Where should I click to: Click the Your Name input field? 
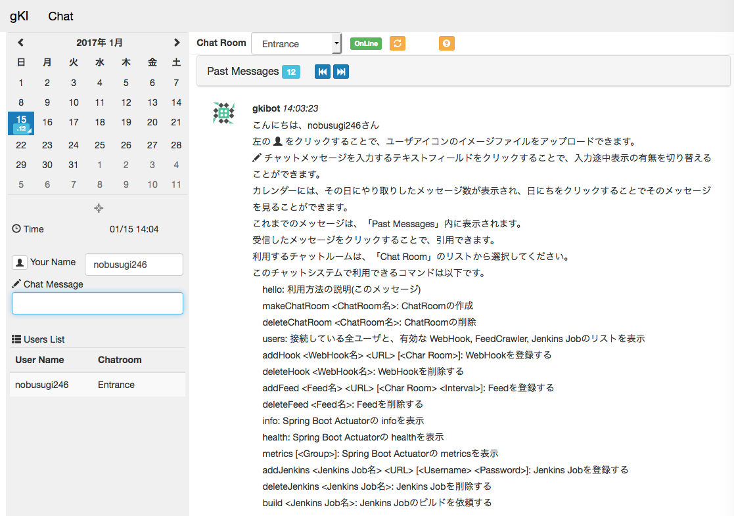pos(134,265)
